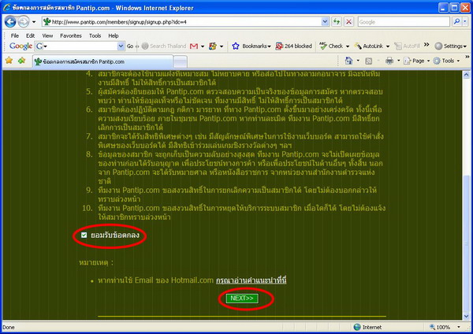Open the Page menu in command bar
473x334 pixels.
coord(416,61)
